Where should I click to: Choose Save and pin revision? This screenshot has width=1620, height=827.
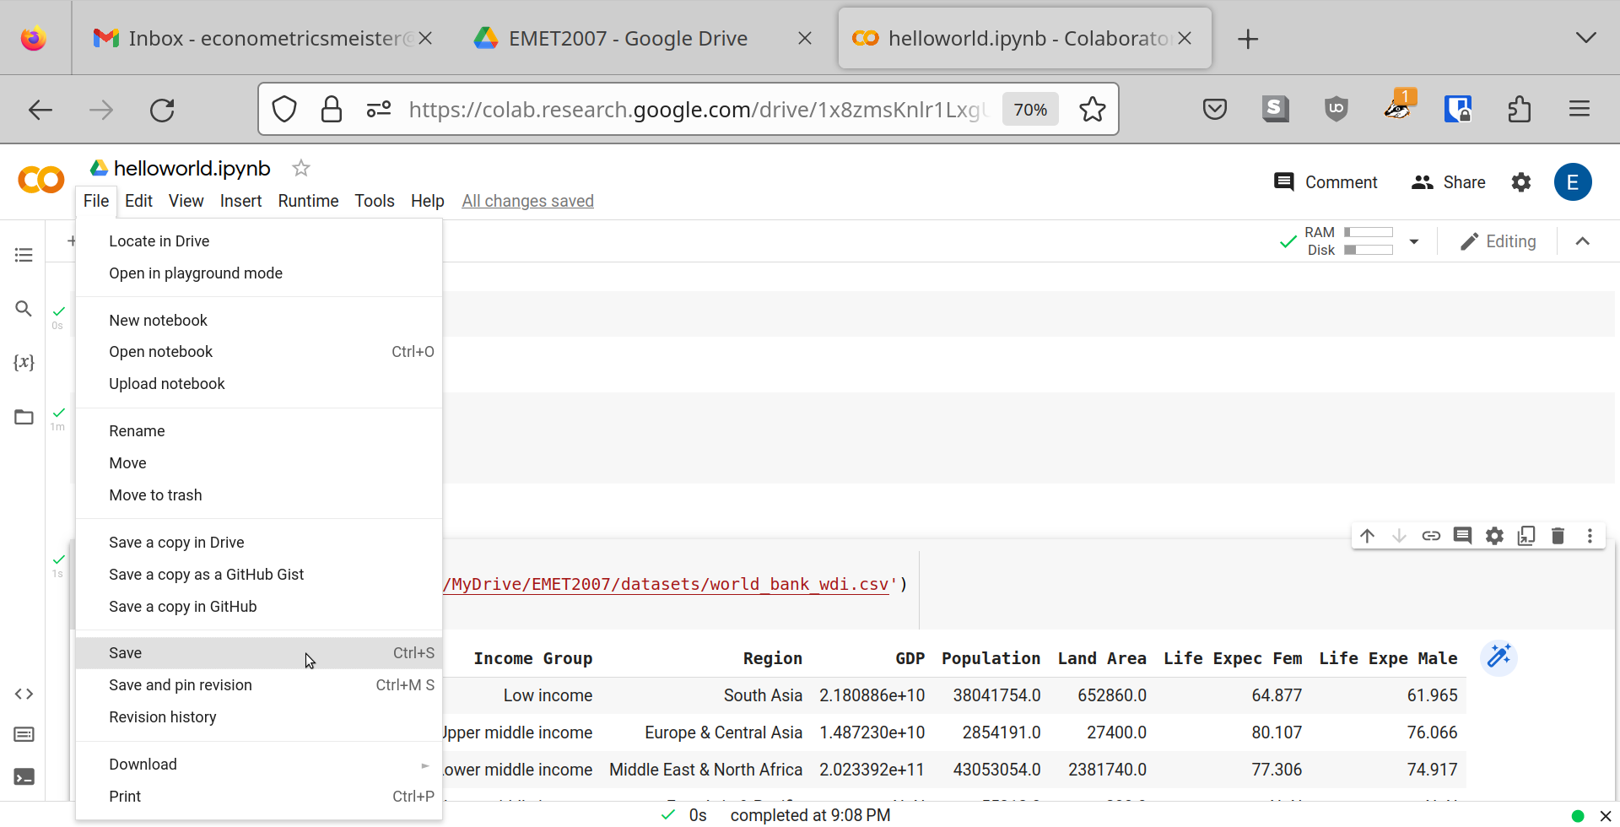pos(259,685)
